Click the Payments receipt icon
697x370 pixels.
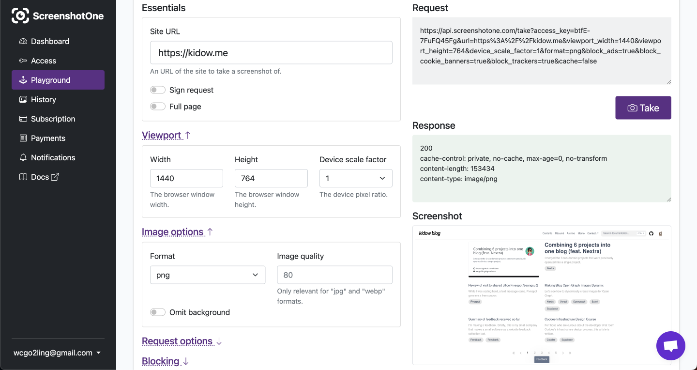23,138
